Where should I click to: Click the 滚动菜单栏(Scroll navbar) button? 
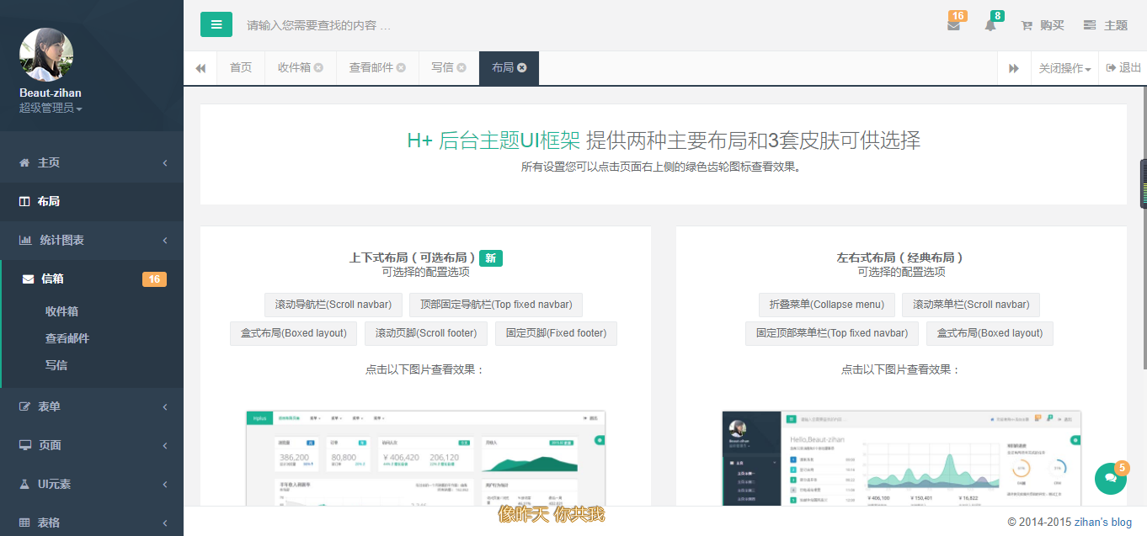971,305
